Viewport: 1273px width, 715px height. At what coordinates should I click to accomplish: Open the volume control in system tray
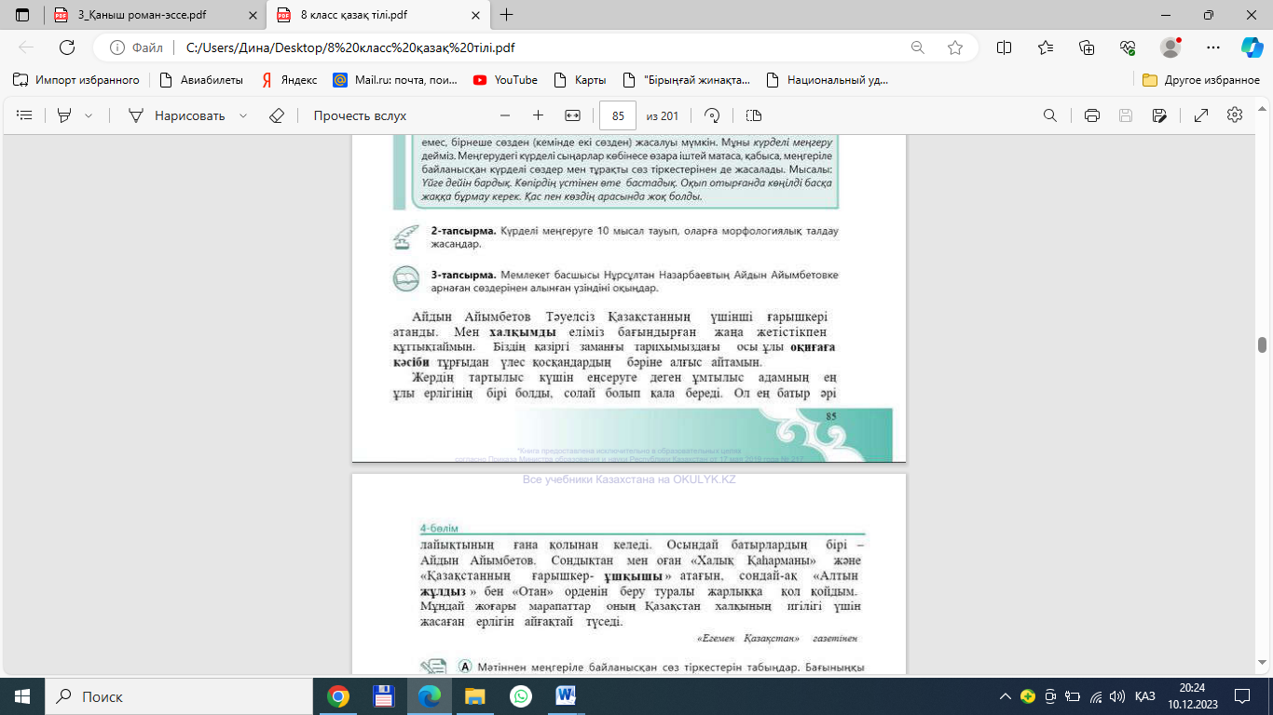click(1117, 696)
